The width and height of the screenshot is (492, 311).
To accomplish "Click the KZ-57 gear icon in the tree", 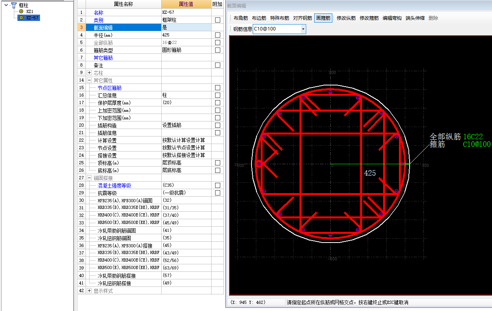I will click(x=21, y=18).
